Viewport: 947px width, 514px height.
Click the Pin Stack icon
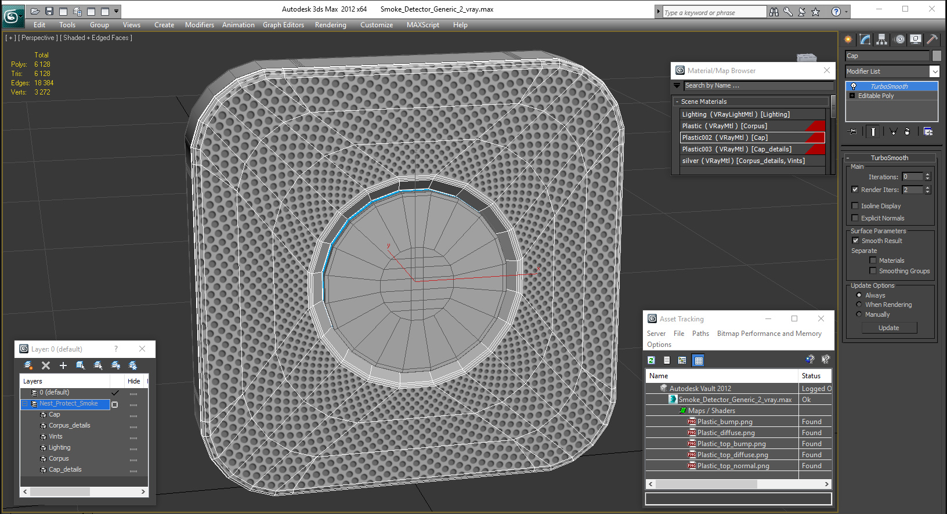[852, 132]
